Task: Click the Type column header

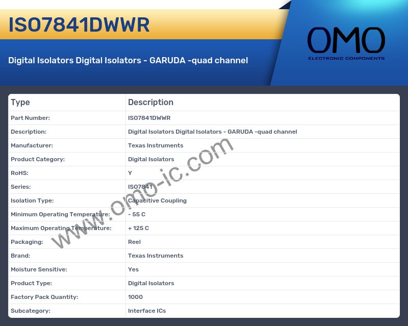Action: tap(20, 102)
